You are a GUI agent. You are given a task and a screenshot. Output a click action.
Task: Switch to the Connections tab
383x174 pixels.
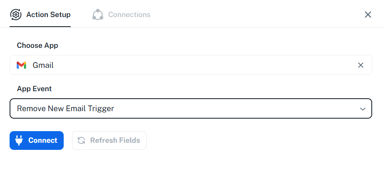(x=122, y=15)
